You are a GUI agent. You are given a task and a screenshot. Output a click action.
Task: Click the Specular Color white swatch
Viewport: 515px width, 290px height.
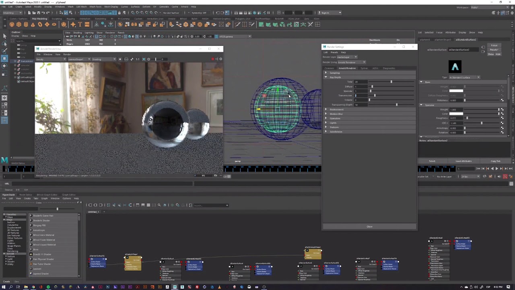tap(456, 114)
